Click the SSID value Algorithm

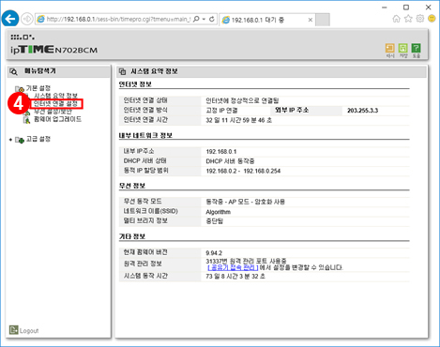[219, 212]
